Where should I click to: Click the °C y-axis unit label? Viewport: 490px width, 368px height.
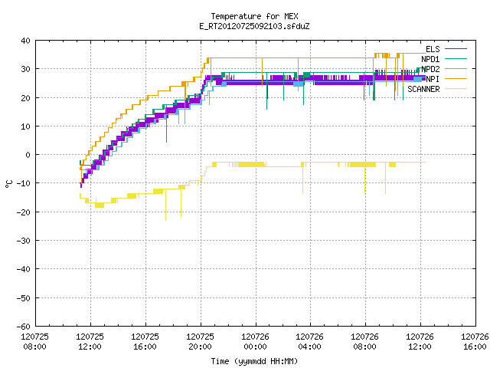(x=9, y=184)
